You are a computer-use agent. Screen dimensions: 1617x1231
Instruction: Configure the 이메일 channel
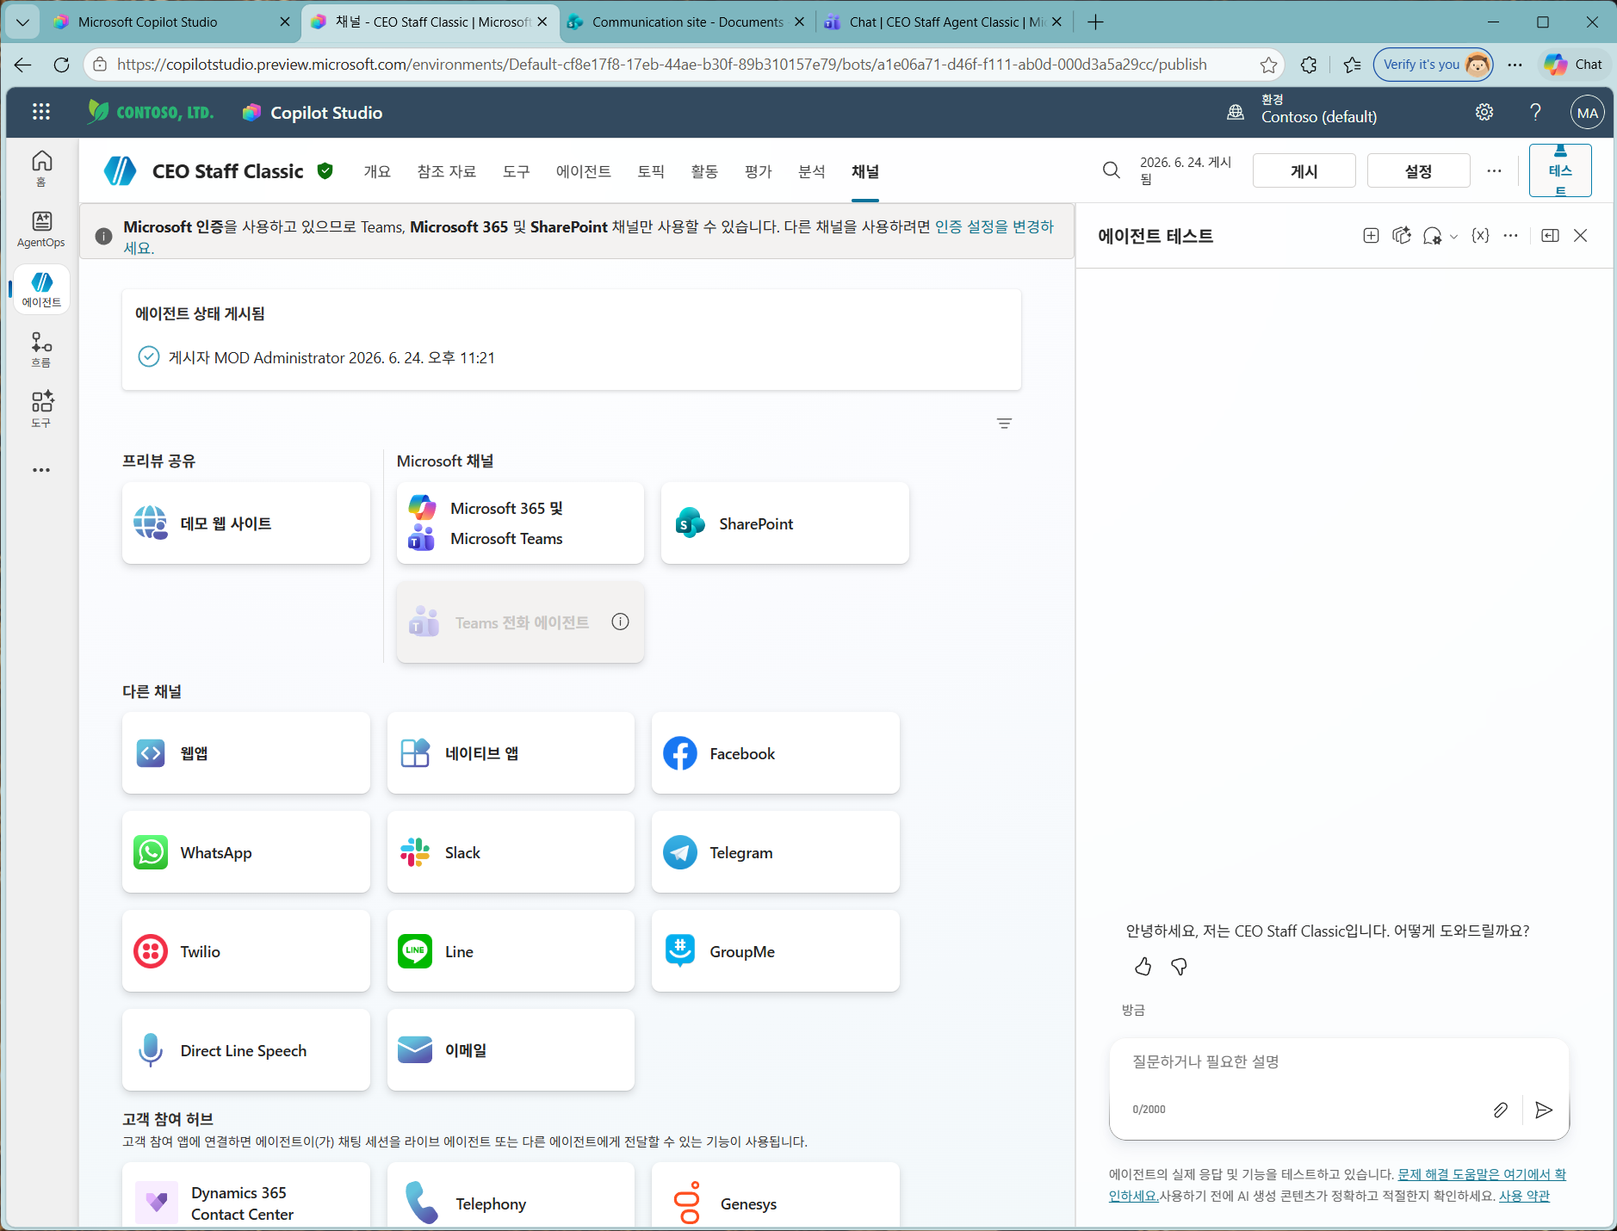[x=511, y=1050]
